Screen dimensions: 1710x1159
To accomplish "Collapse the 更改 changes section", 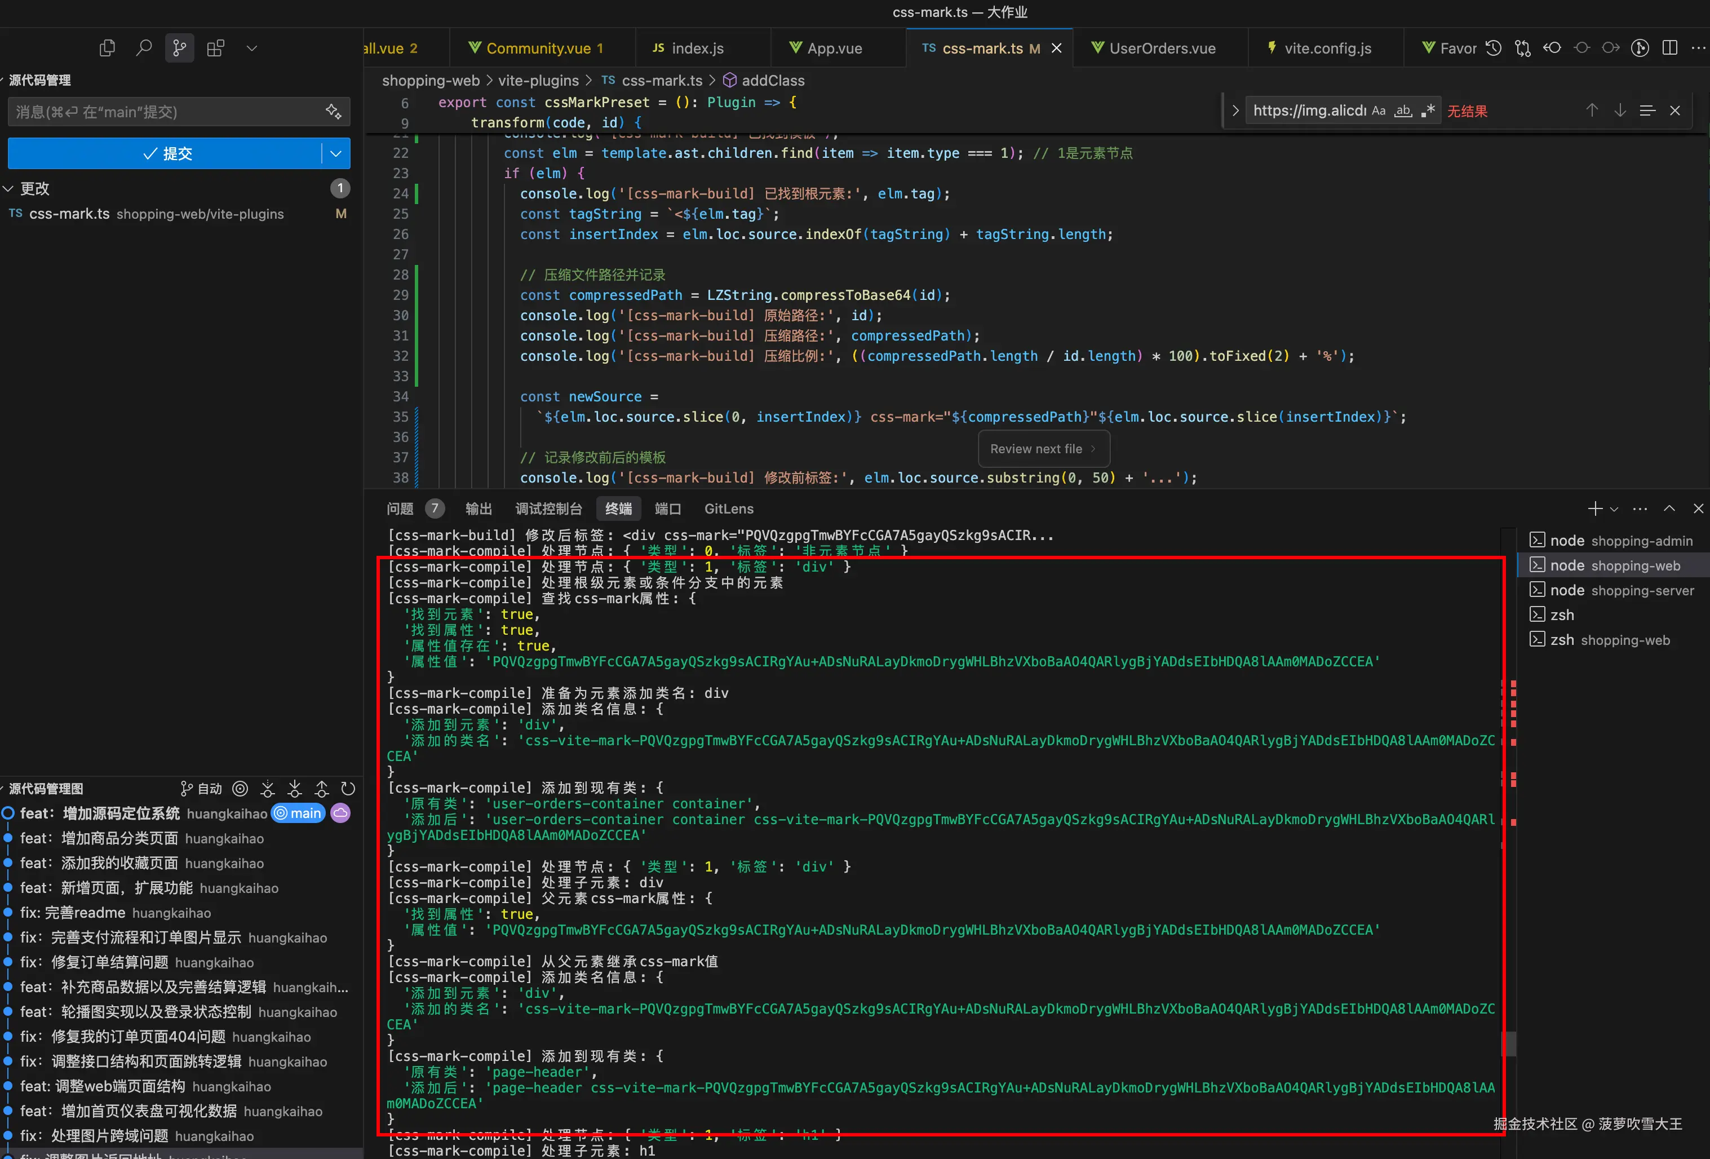I will coord(9,188).
